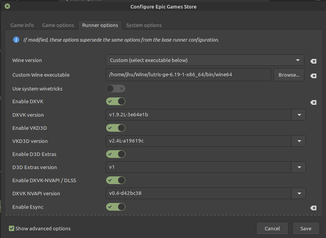Image resolution: width=326 pixels, height=238 pixels.
Task: Expand the VKD3D version dropdown arrow
Action: click(x=299, y=141)
